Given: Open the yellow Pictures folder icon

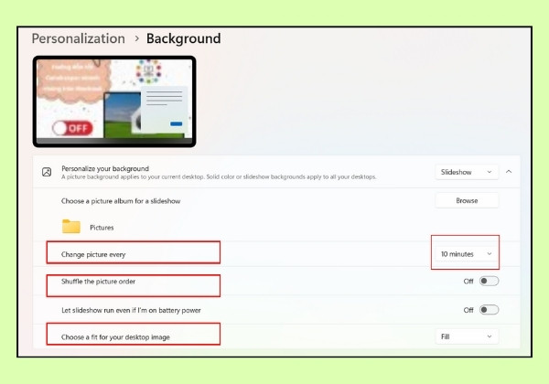Looking at the screenshot, I should 71,226.
